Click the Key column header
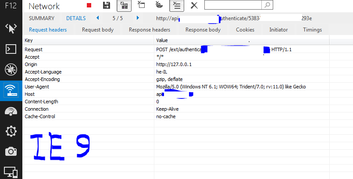This screenshot has height=179, width=353. 88,40
